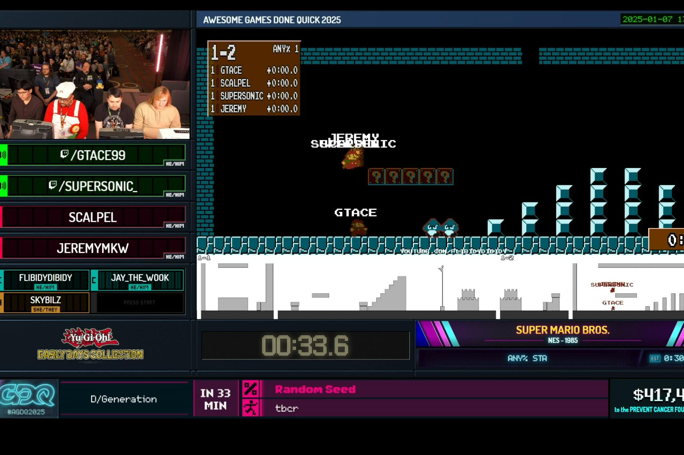The height and width of the screenshot is (455, 684).
Task: Click the SKYBILZ host nameplate
Action: pos(45,303)
